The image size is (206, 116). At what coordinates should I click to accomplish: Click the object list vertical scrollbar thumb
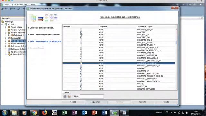pyautogui.click(x=176, y=42)
